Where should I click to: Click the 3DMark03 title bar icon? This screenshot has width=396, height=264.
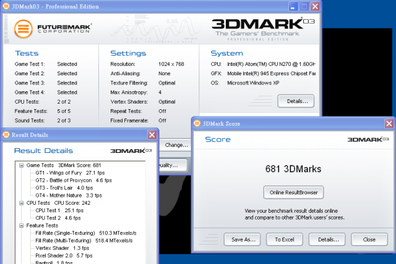pyautogui.click(x=6, y=6)
